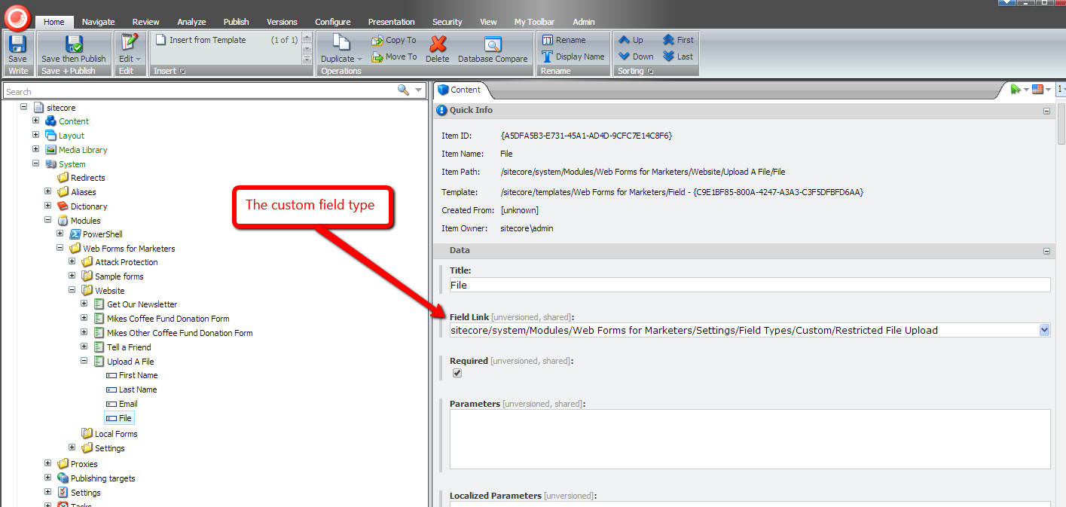Click into the tree Search box

200,91
